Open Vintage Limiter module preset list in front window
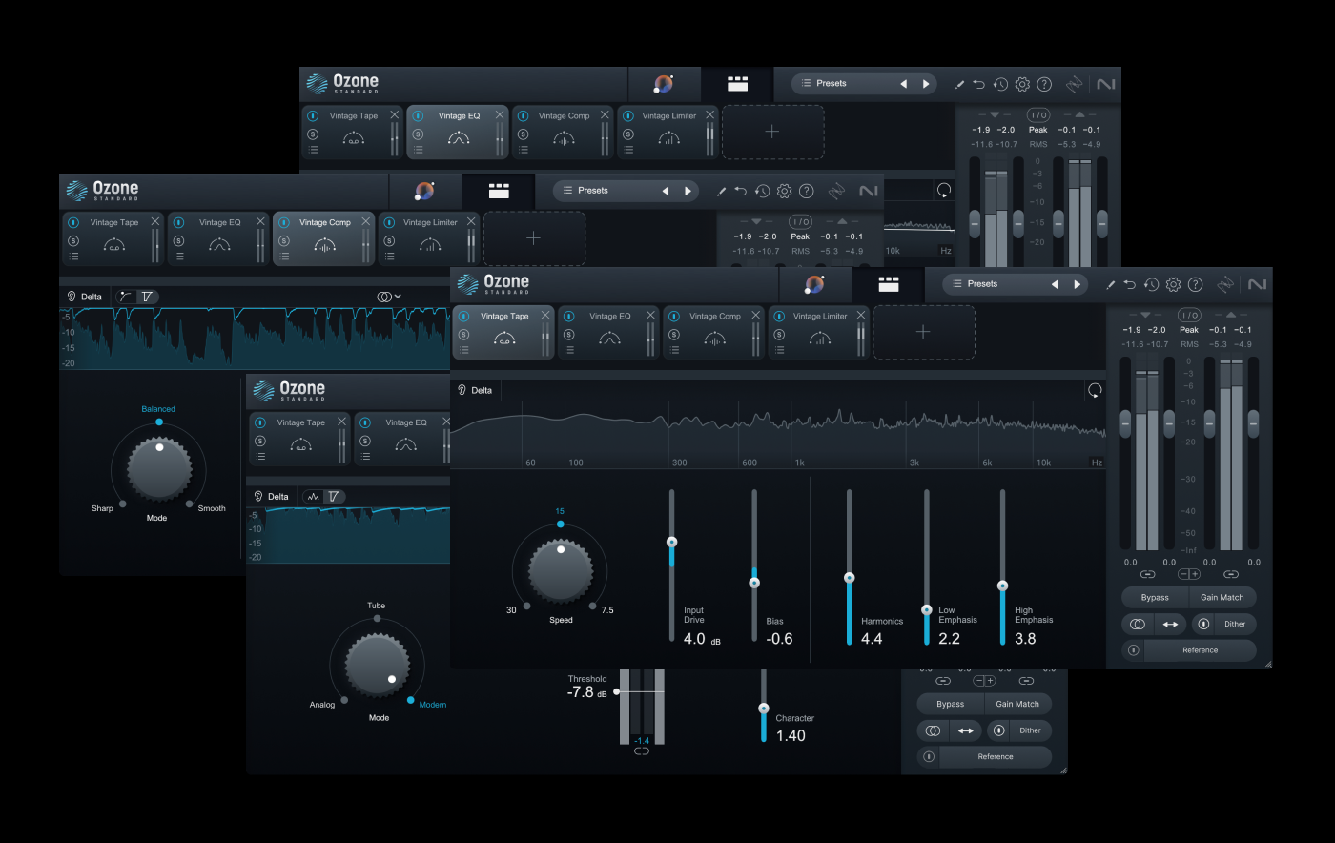Viewport: 1335px width, 843px height. 779,351
